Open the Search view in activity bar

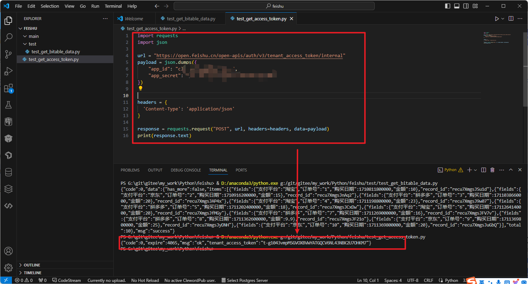click(8, 37)
